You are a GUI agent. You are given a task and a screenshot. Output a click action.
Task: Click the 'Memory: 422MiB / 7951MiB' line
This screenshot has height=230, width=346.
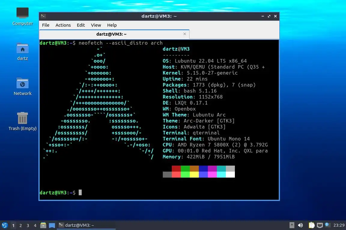click(x=199, y=157)
